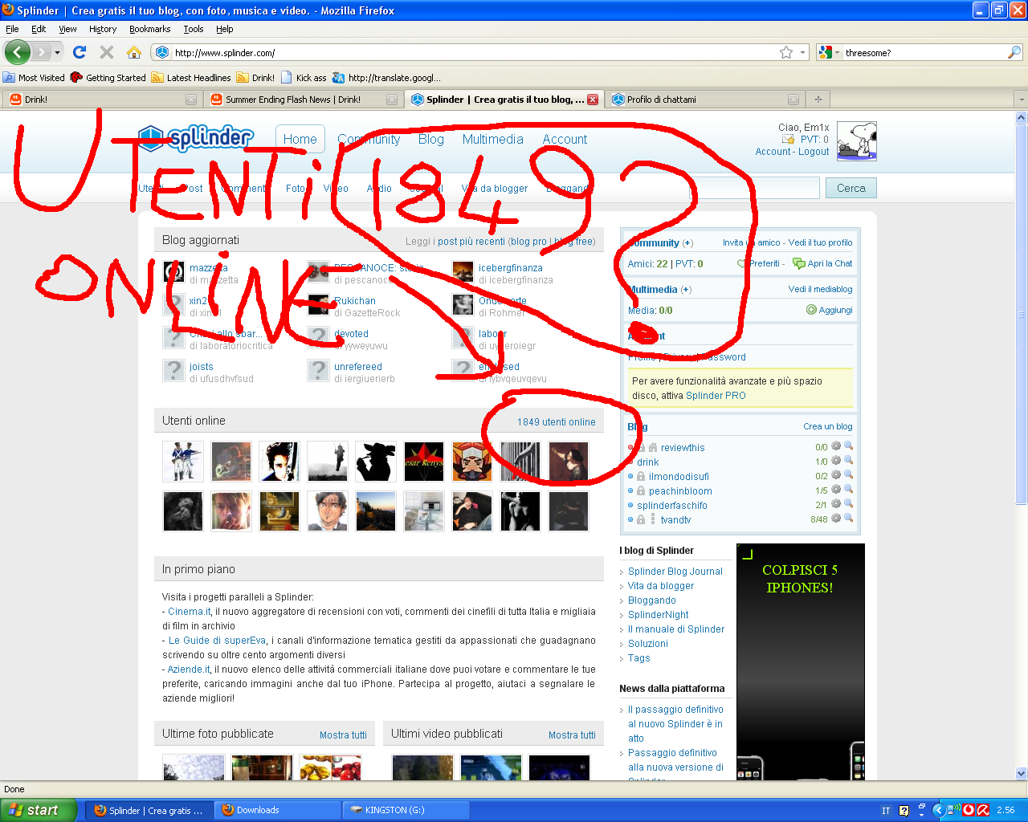Open the list all tabs dropdown

tap(1021, 100)
